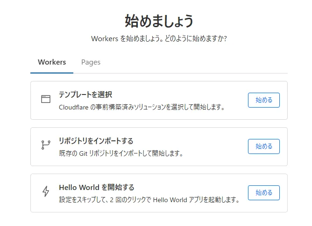The image size is (312, 226).
Task: Click the Hello World を開始する title
Action: pyautogui.click(x=96, y=187)
